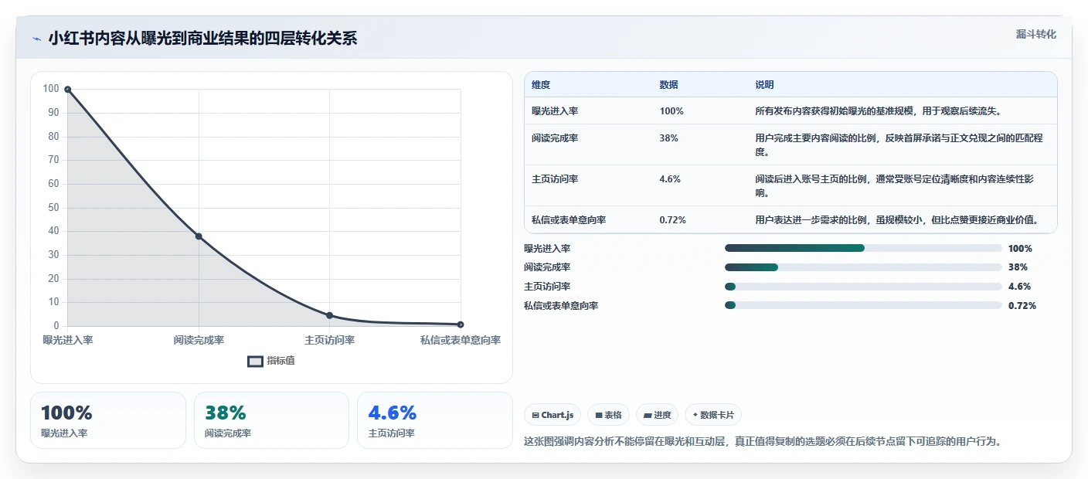1088x479 pixels.
Task: Click the 50 y-axis tick label
Action: (x=53, y=207)
